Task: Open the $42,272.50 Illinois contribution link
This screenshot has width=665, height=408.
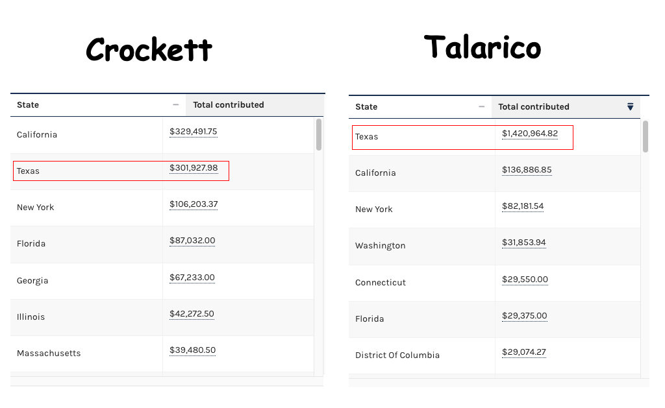Action: pos(192,314)
